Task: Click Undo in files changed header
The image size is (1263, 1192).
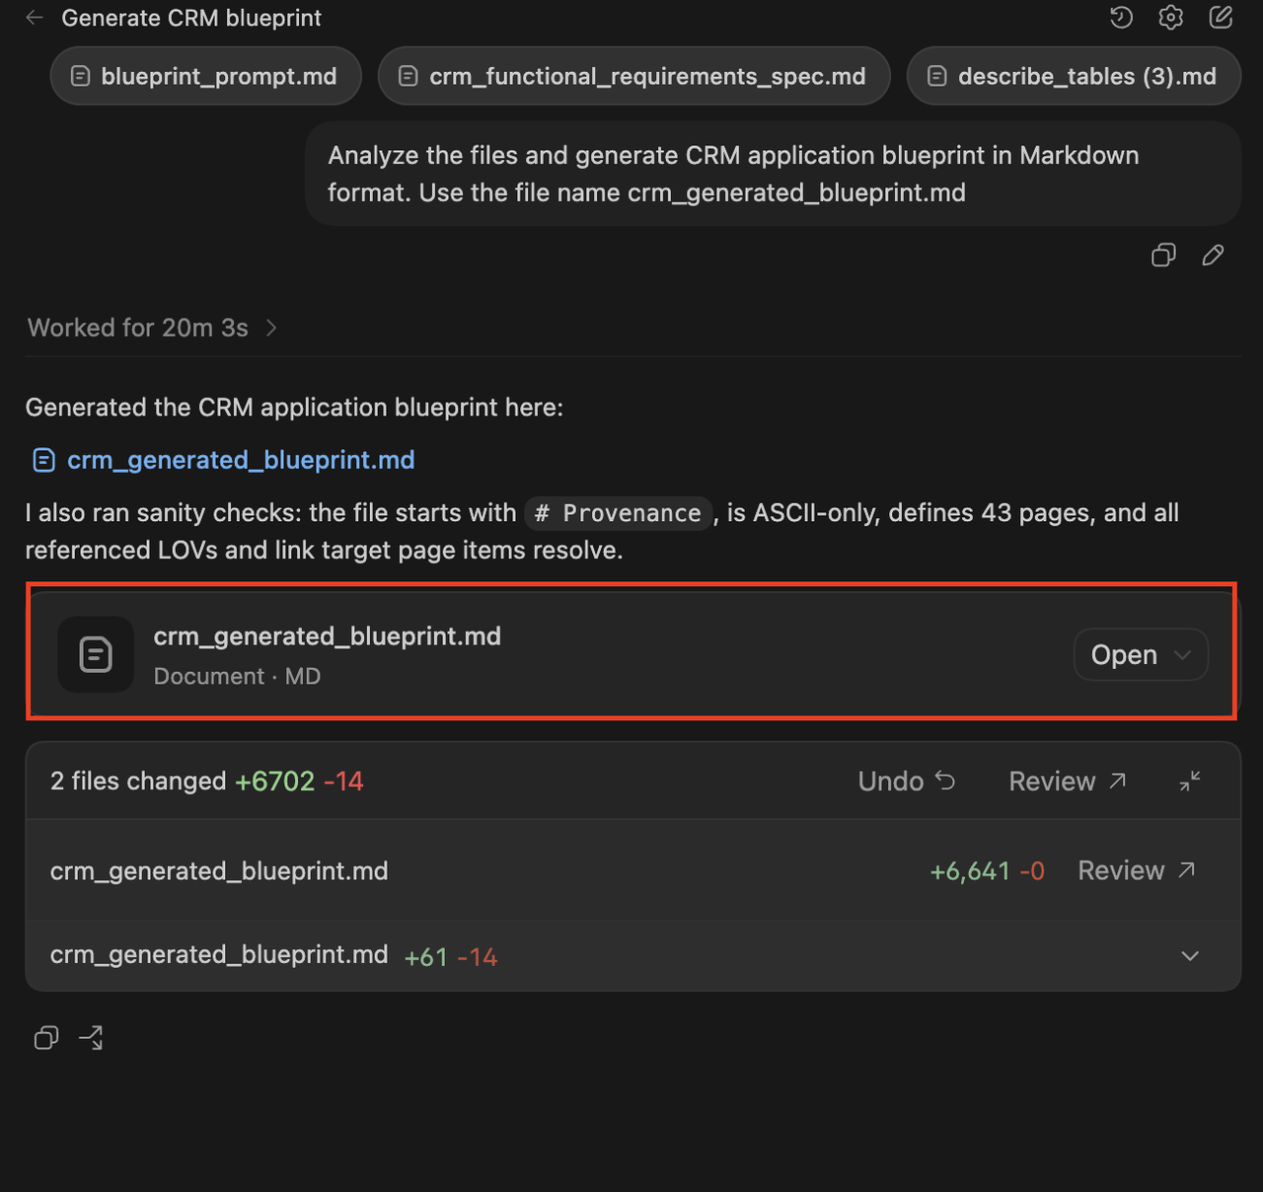Action: pyautogui.click(x=907, y=781)
